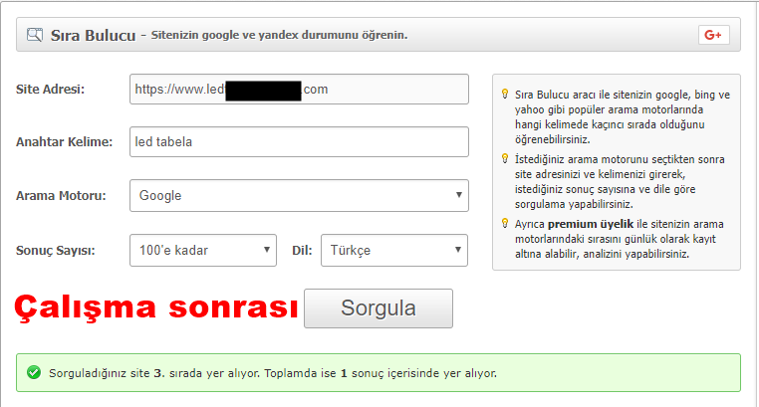The height and width of the screenshot is (407, 759).
Task: Focus the Site Adresi input field
Action: (x=299, y=89)
